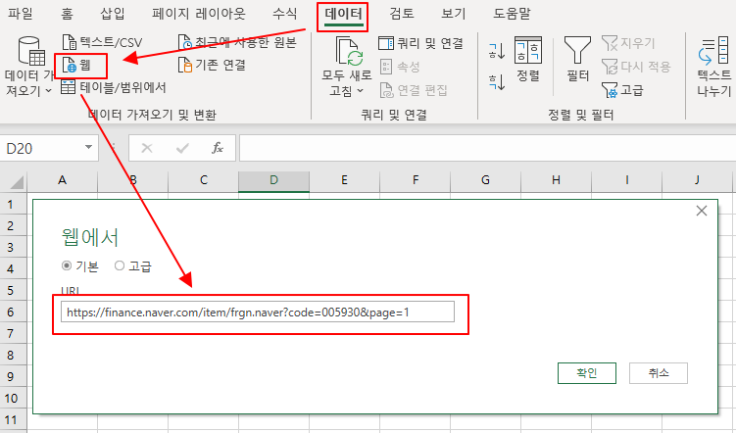Select column J header
Image resolution: width=736 pixels, height=433 pixels.
point(697,180)
